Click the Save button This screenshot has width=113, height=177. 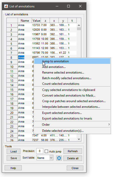14,158
